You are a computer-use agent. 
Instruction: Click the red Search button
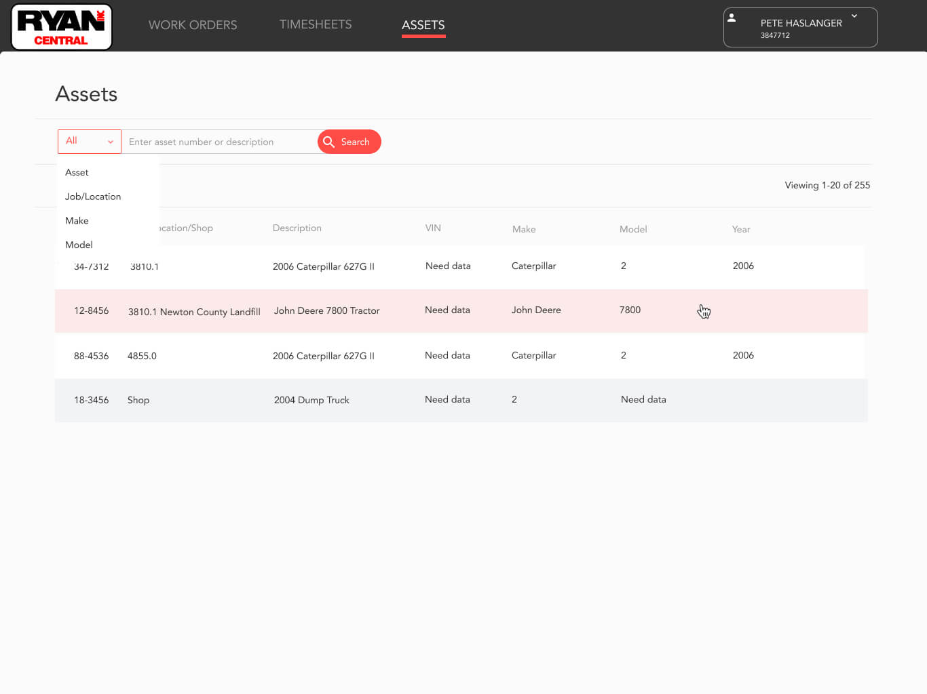[349, 142]
